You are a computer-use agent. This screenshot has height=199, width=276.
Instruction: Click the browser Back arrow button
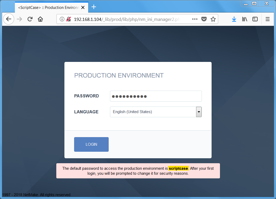(x=9, y=19)
